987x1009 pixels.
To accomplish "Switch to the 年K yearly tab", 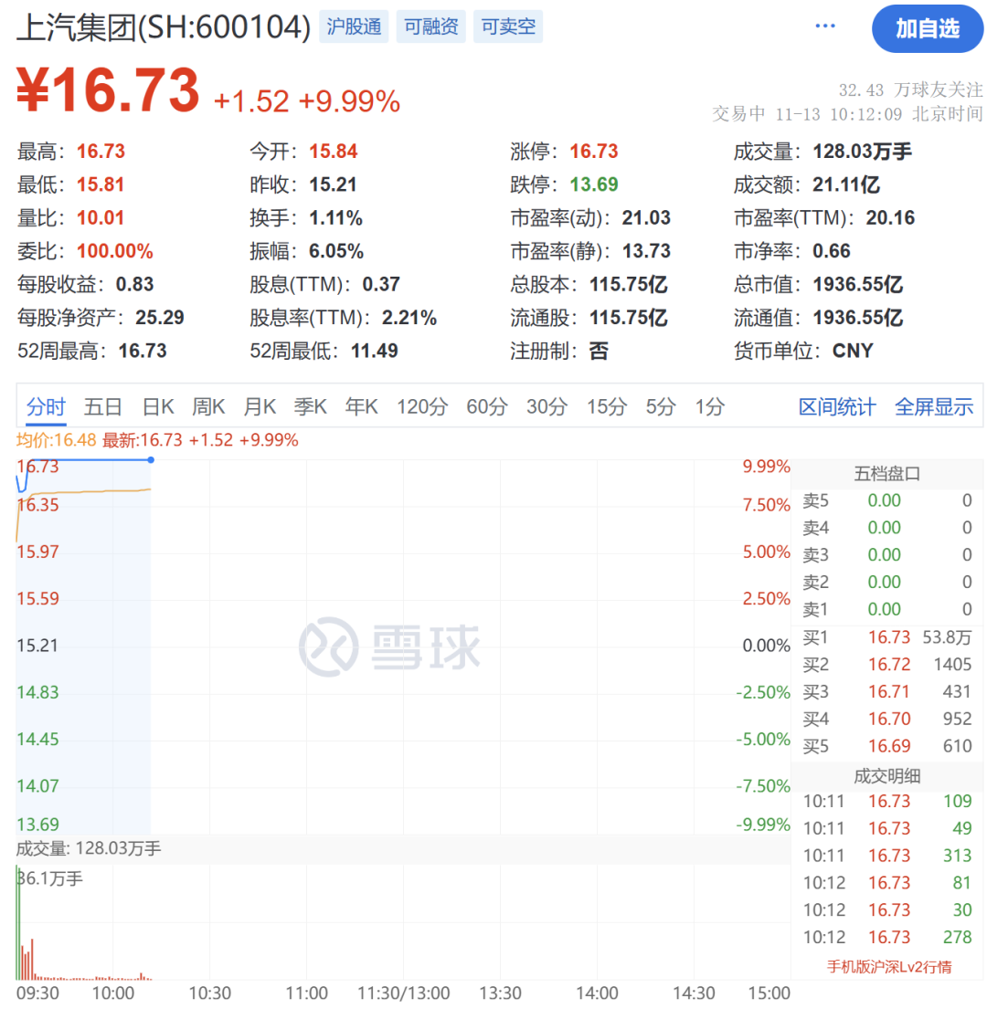I will [361, 407].
